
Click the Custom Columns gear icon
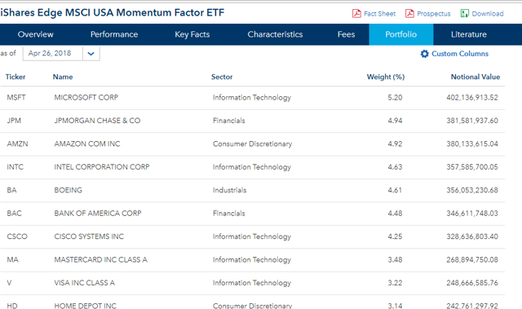pos(424,54)
